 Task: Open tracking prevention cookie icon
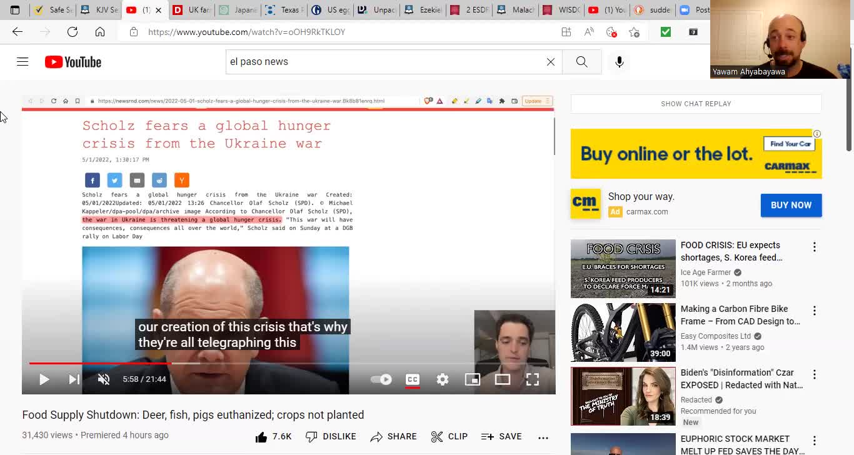click(611, 32)
